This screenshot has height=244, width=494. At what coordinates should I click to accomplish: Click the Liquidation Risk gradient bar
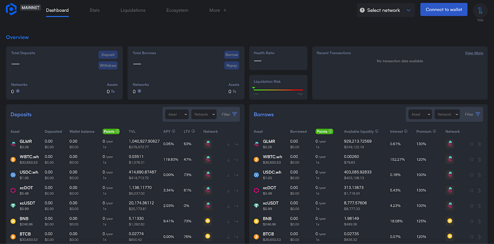pos(278,90)
